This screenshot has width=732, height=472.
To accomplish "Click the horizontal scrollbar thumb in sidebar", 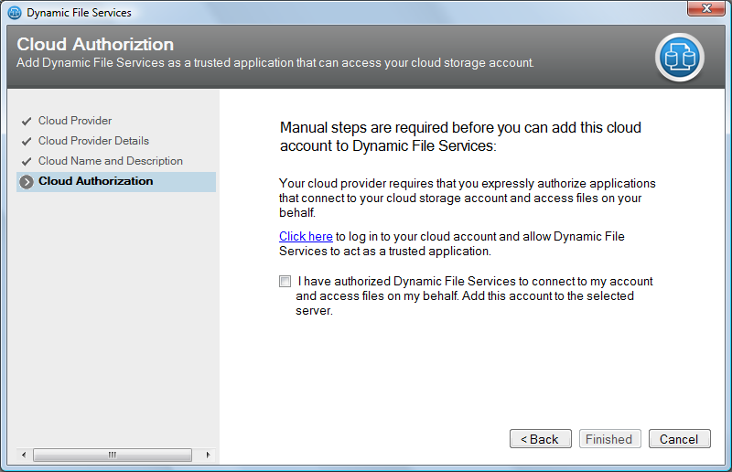I will pos(113,455).
